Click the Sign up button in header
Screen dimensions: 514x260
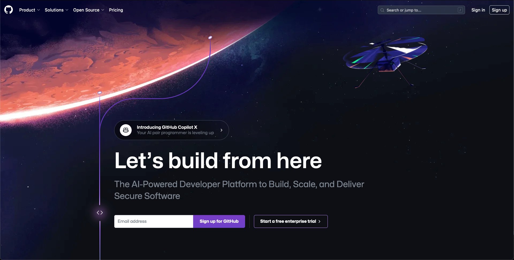pyautogui.click(x=499, y=10)
